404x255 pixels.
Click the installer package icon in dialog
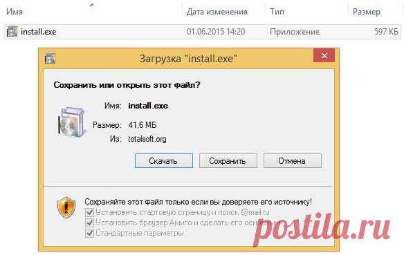pyautogui.click(x=71, y=122)
